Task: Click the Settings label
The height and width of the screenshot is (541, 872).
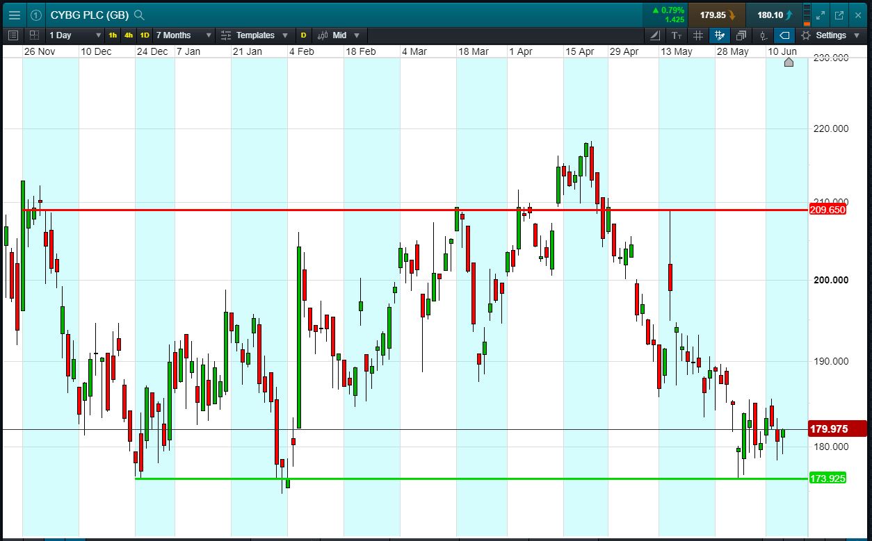Action: (831, 35)
